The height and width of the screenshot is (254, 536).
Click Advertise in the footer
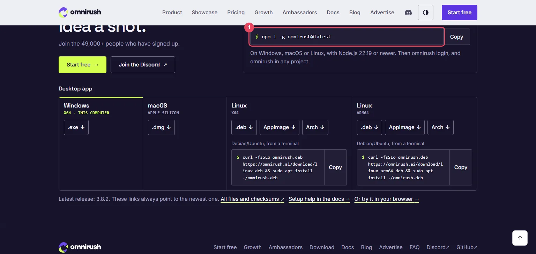tap(391, 247)
